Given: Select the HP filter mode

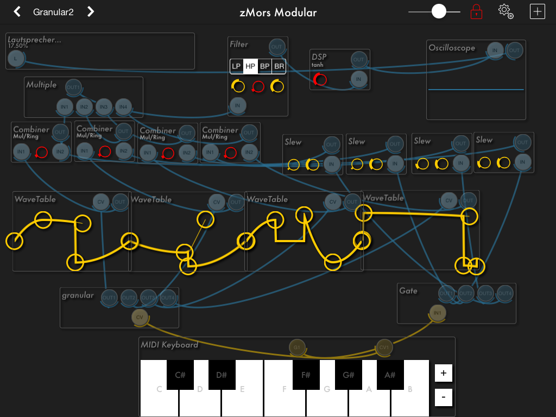Looking at the screenshot, I should pos(250,66).
